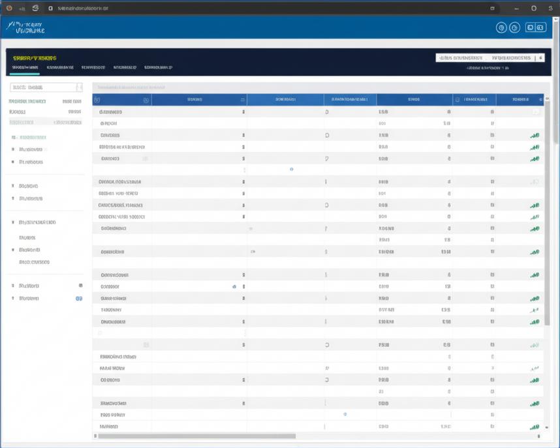Click the clock icon in the table header's first column
This screenshot has width=560, height=448.
146,100
